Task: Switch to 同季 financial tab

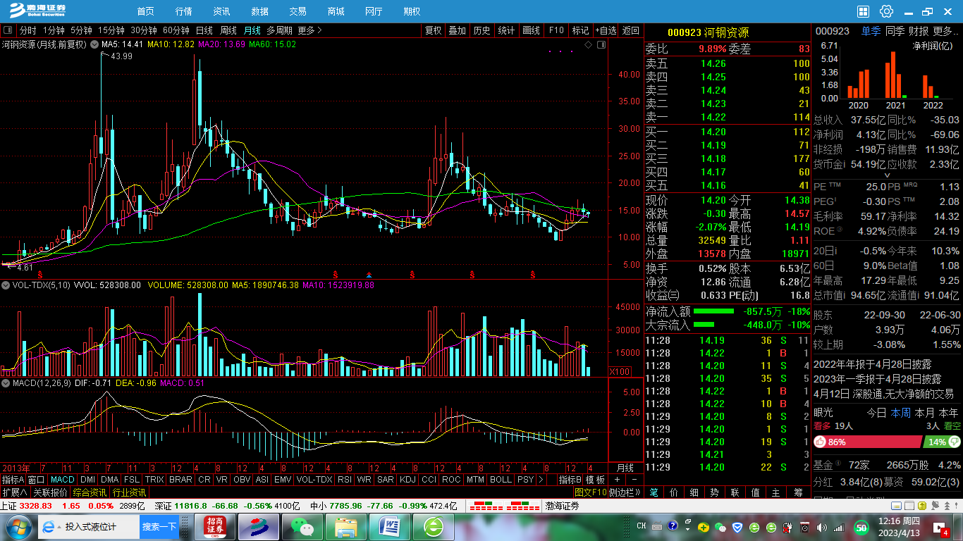Action: point(895,31)
